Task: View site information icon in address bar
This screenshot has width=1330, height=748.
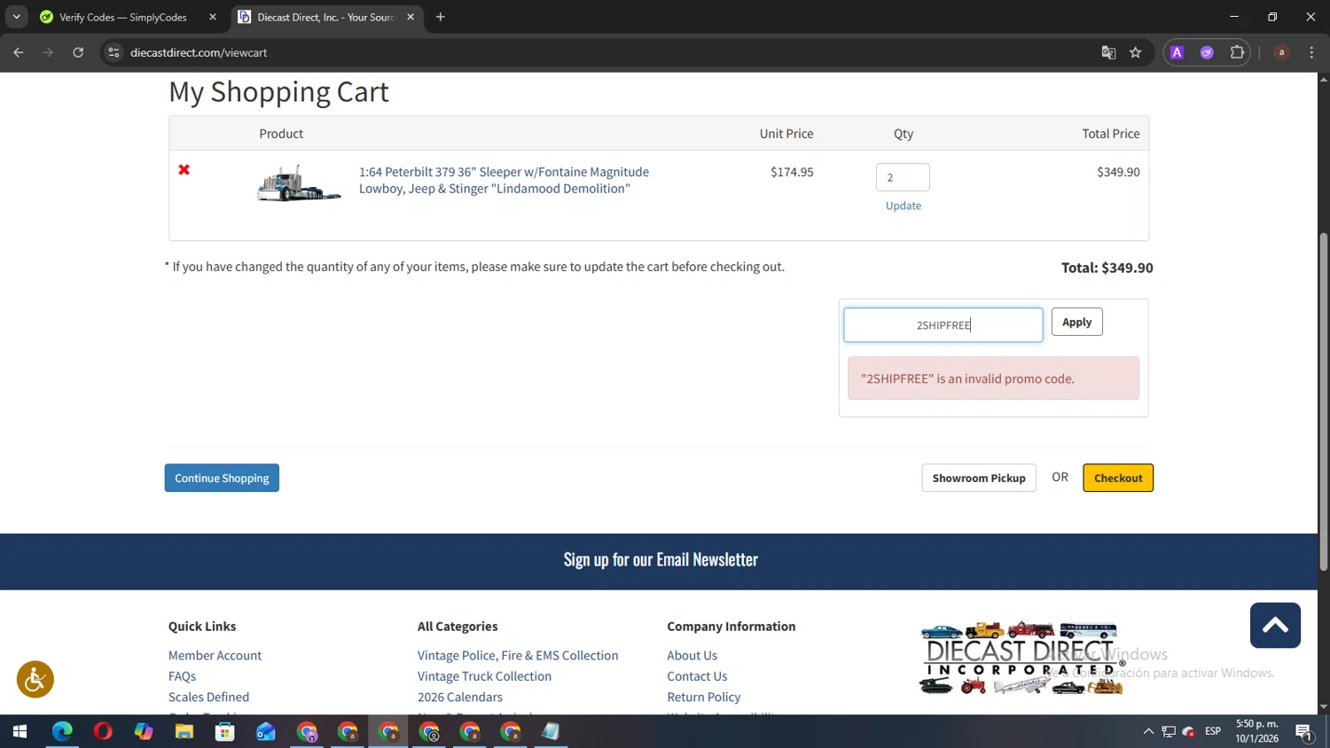Action: click(x=113, y=52)
